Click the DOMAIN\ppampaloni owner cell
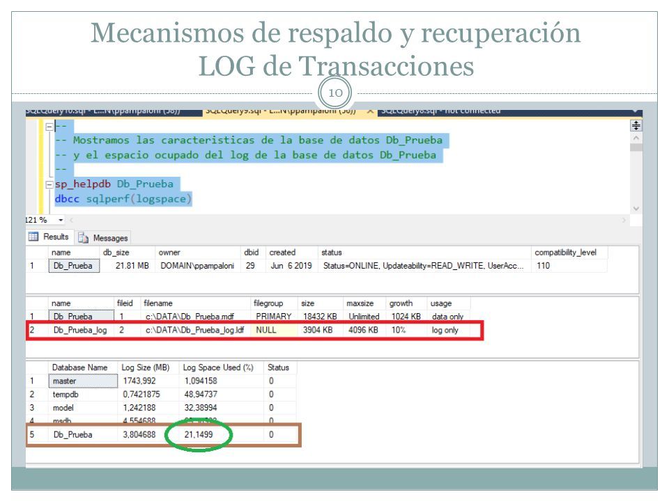 [x=197, y=266]
